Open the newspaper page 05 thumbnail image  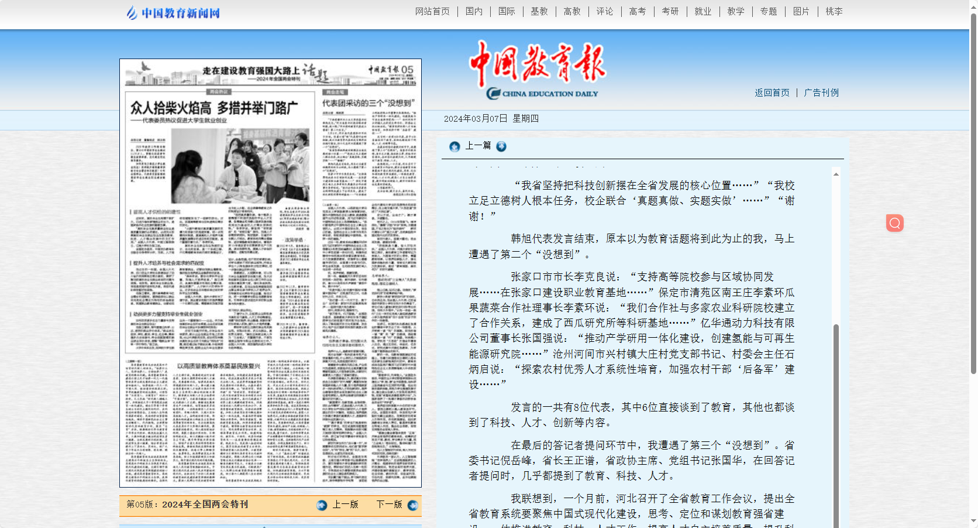pyautogui.click(x=270, y=273)
